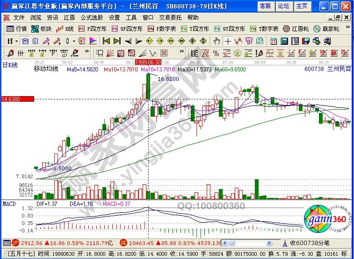This screenshot has width=354, height=259.
Task: Open the 交易委托 menu
Action: (x=170, y=17)
